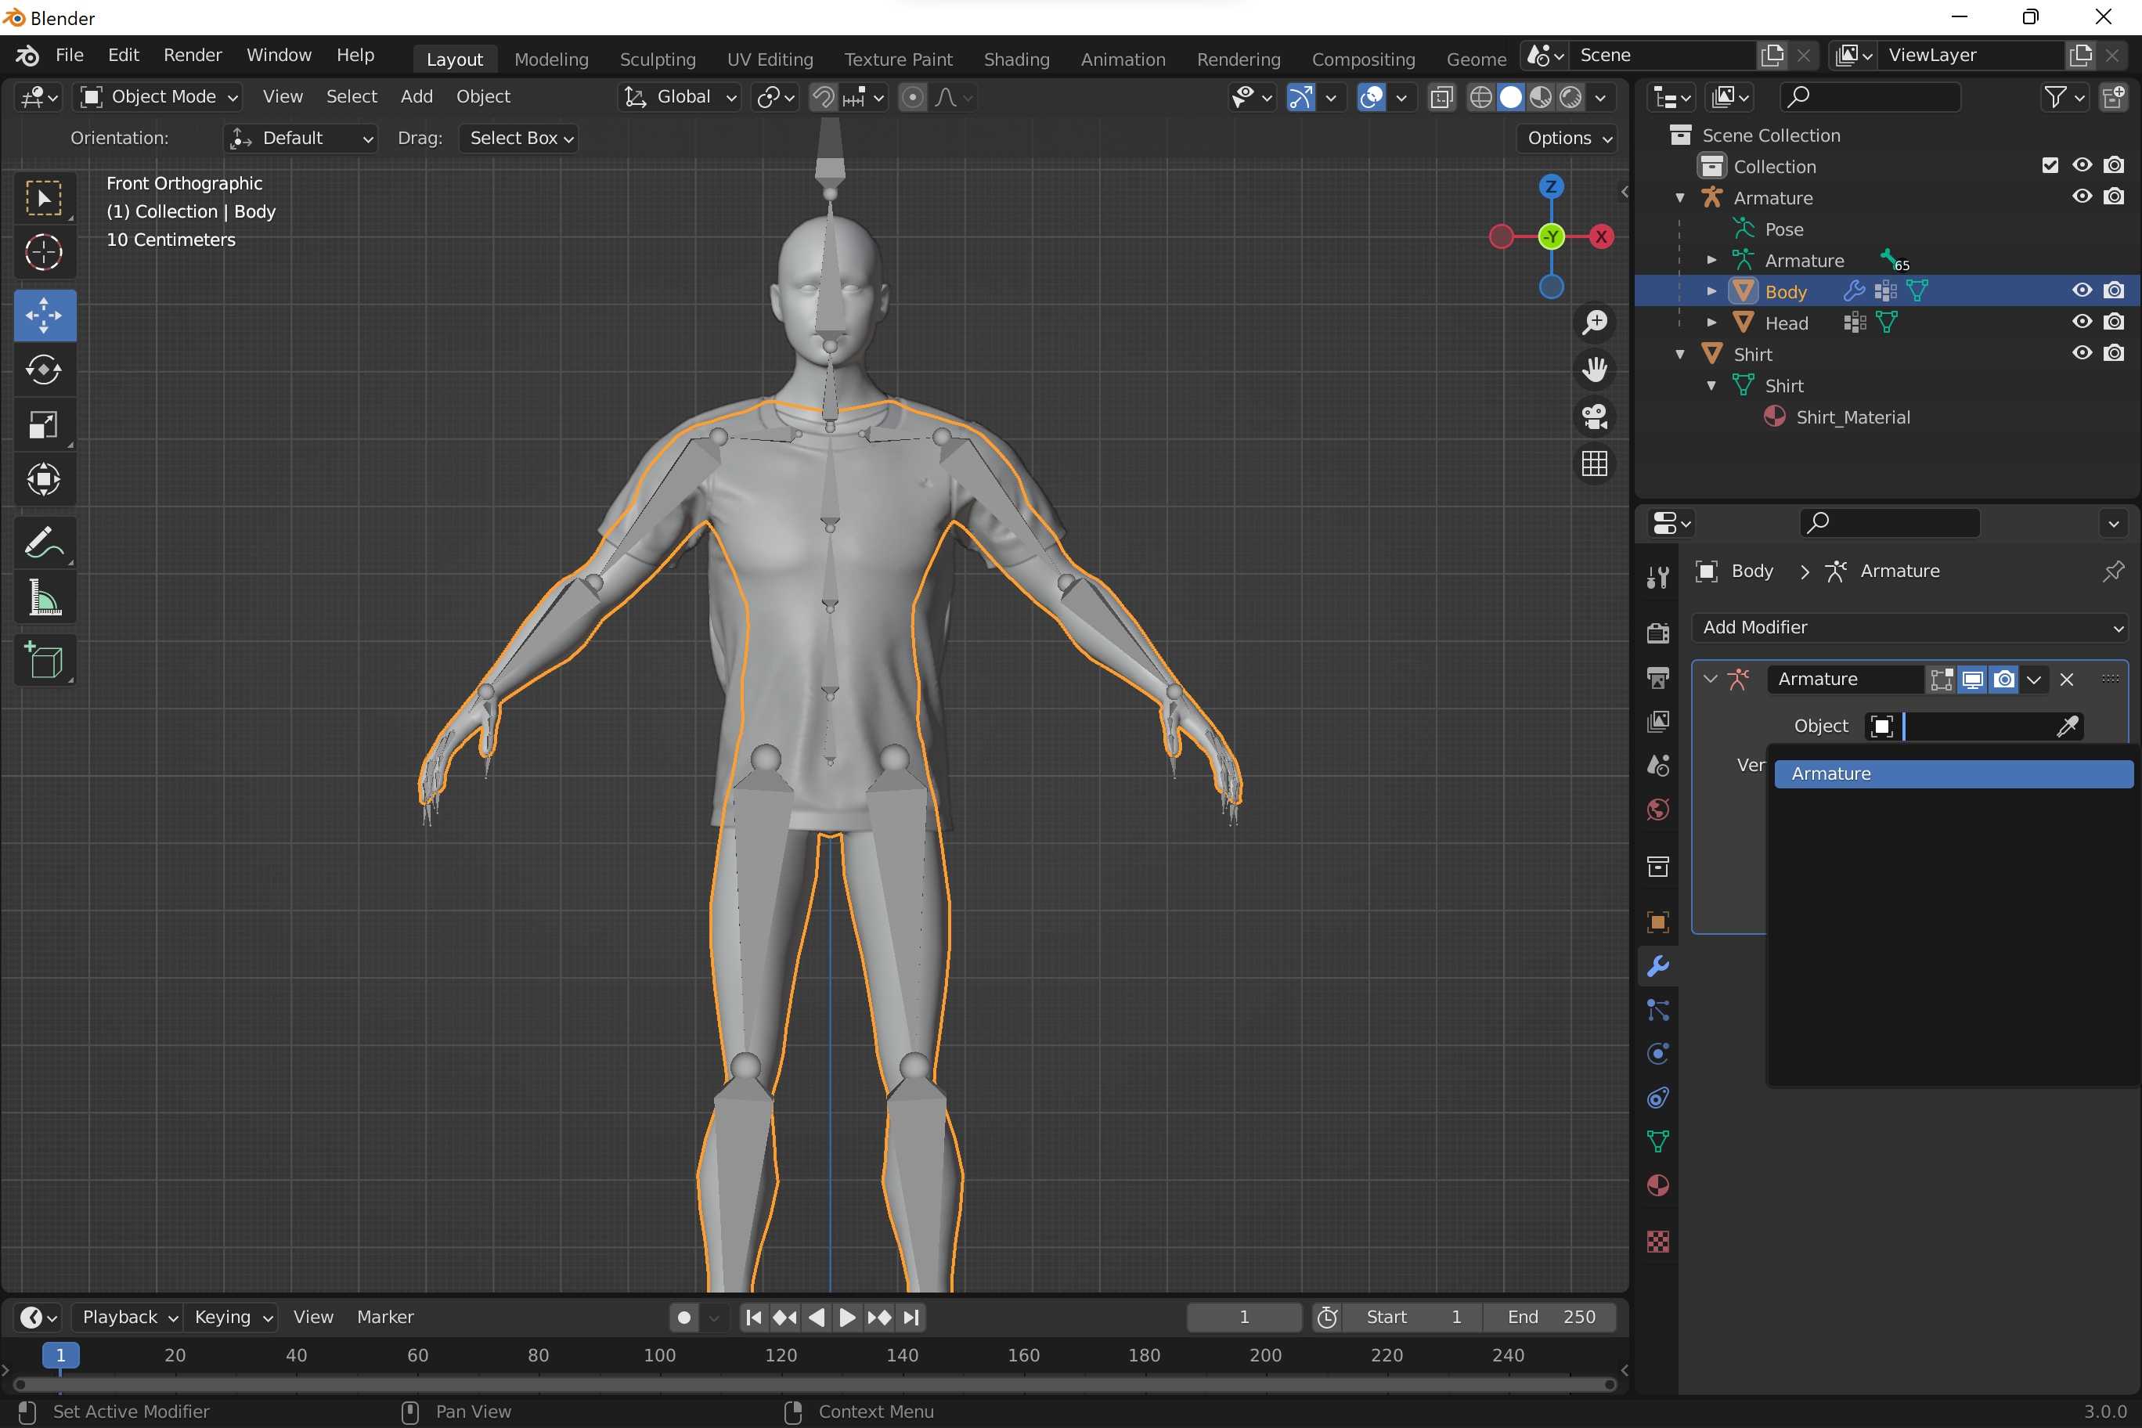Image resolution: width=2142 pixels, height=1428 pixels.
Task: Click the Body object in outliner
Action: (x=1783, y=292)
